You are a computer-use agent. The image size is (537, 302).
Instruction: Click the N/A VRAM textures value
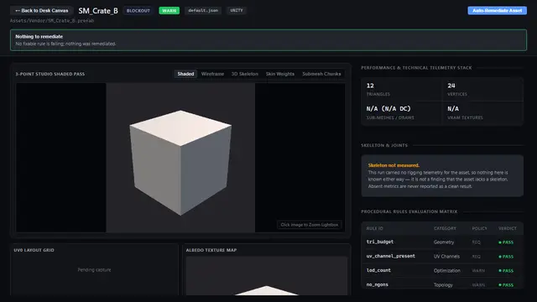453,108
